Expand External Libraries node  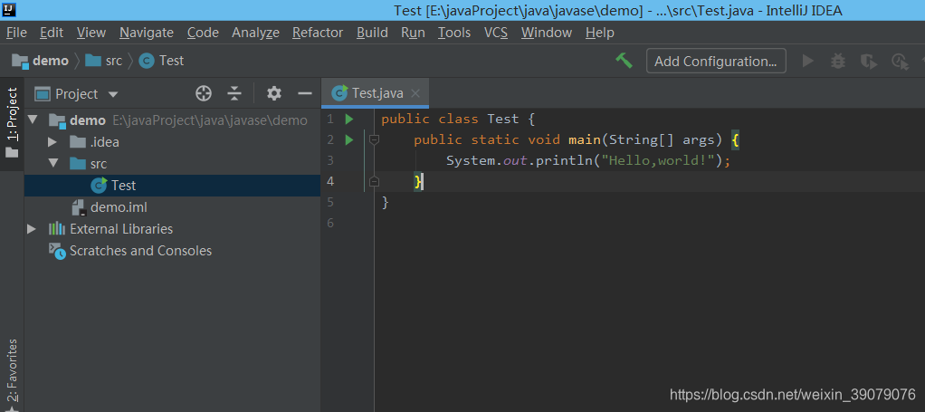[32, 229]
